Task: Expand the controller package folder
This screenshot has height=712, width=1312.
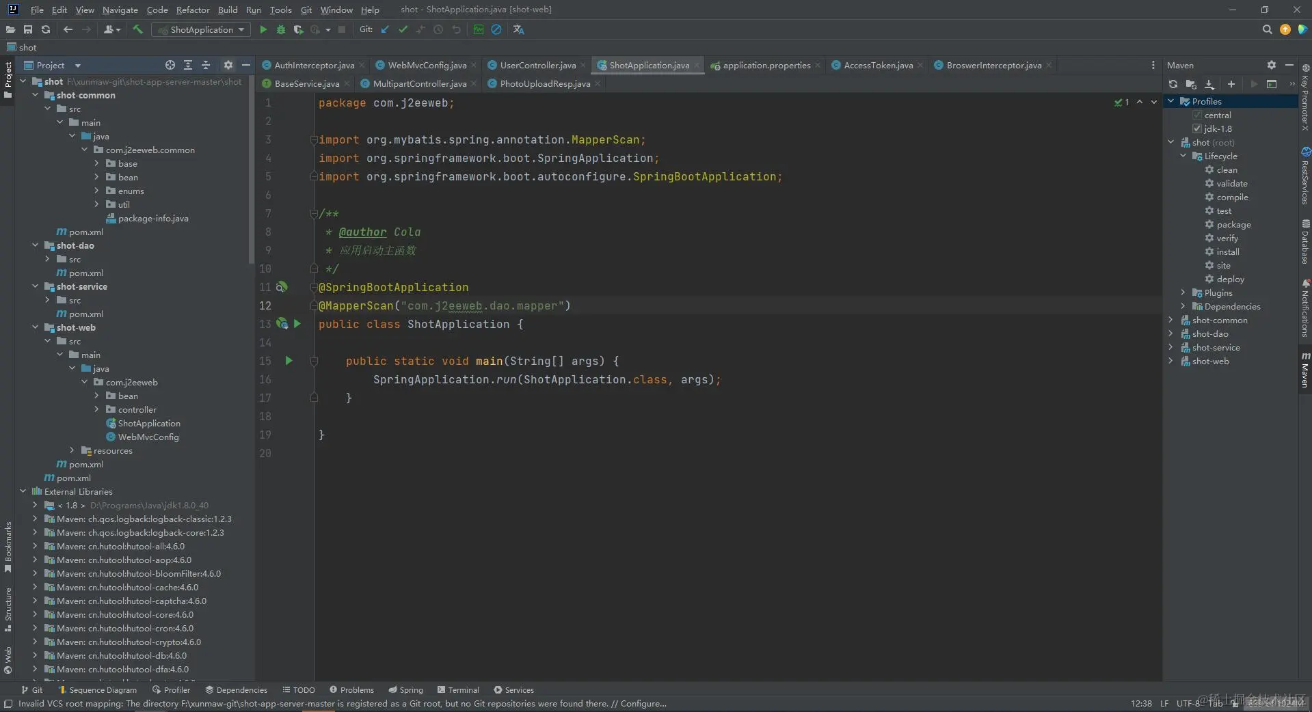Action: coord(96,409)
